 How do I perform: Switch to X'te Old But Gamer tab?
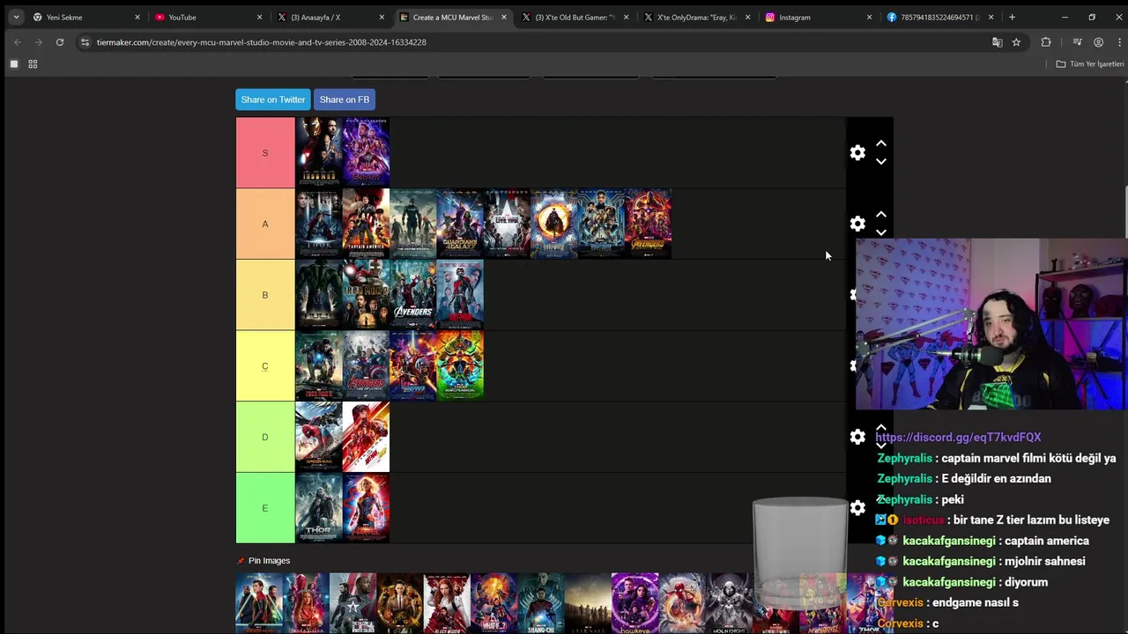pyautogui.click(x=574, y=17)
